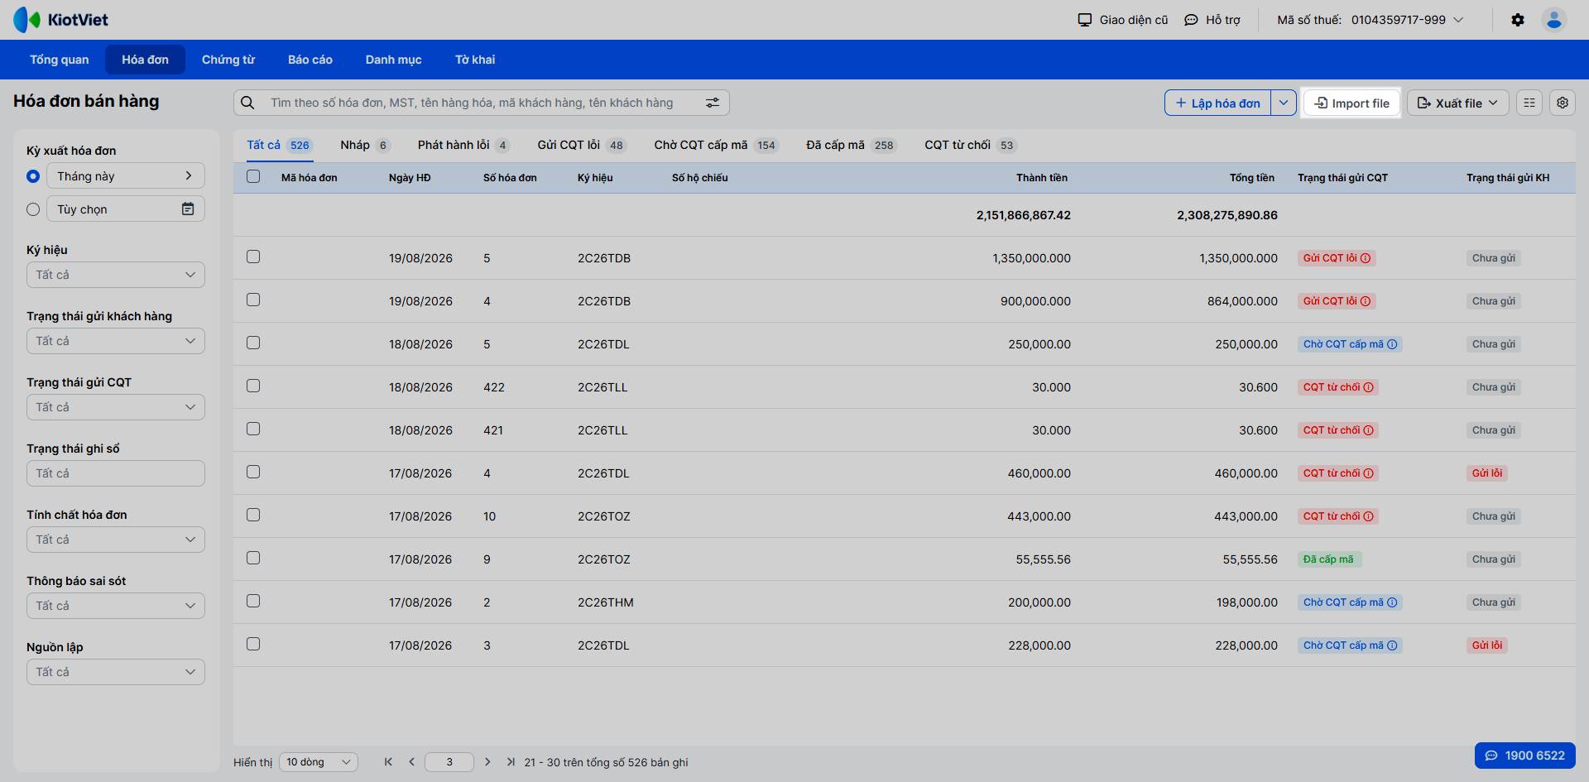Click info icon on 18/08/2026 2C26TDL status
The image size is (1589, 782).
tap(1392, 344)
